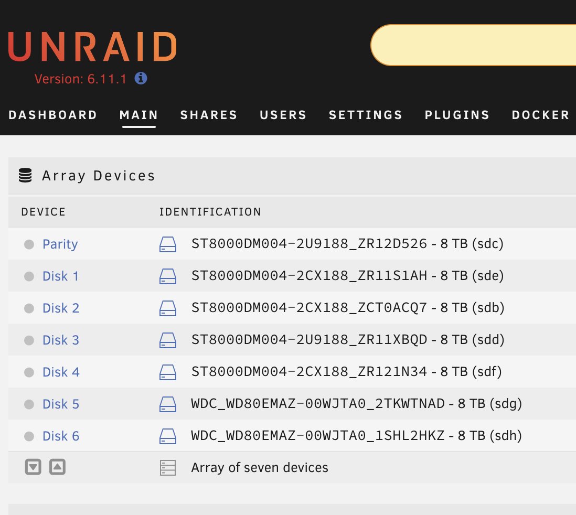Click the drive icon next to Disk 6
The image size is (576, 515).
(168, 436)
